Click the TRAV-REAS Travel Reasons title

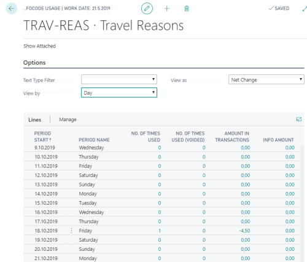click(x=104, y=25)
